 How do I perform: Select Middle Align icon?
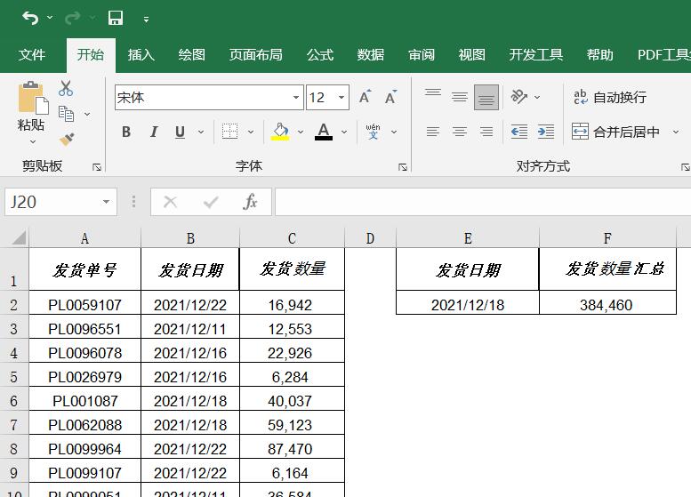pos(460,97)
